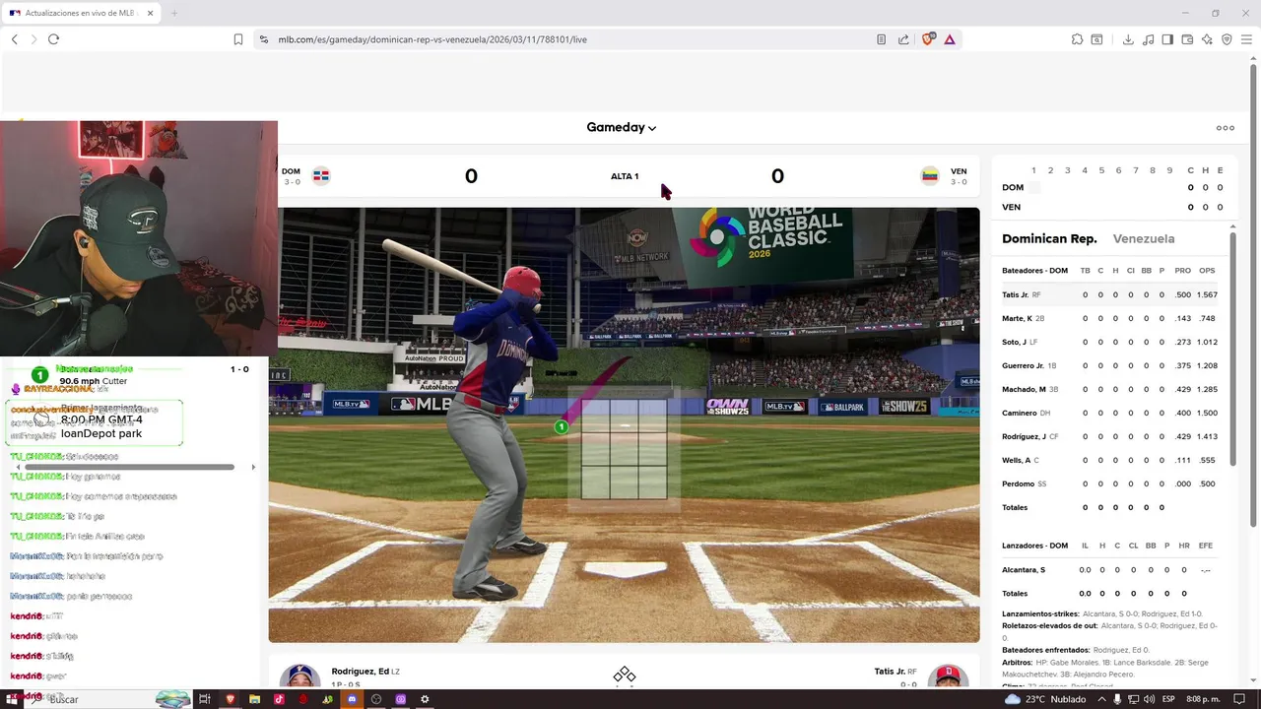Reload the page with the refresh icon
The height and width of the screenshot is (709, 1261).
[x=53, y=39]
